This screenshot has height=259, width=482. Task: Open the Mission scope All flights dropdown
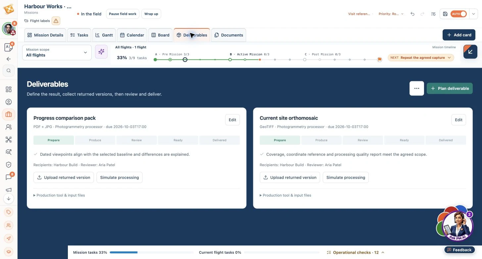[x=57, y=53]
